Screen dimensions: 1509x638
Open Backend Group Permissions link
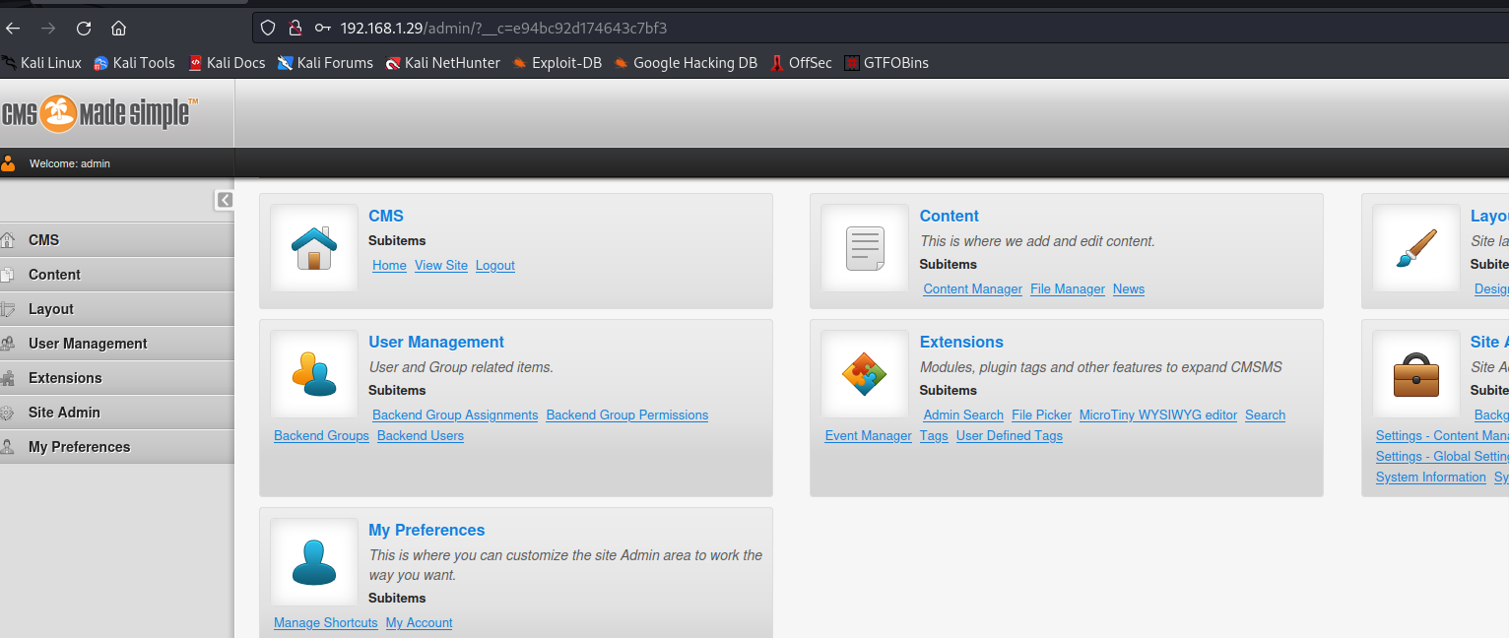(627, 415)
